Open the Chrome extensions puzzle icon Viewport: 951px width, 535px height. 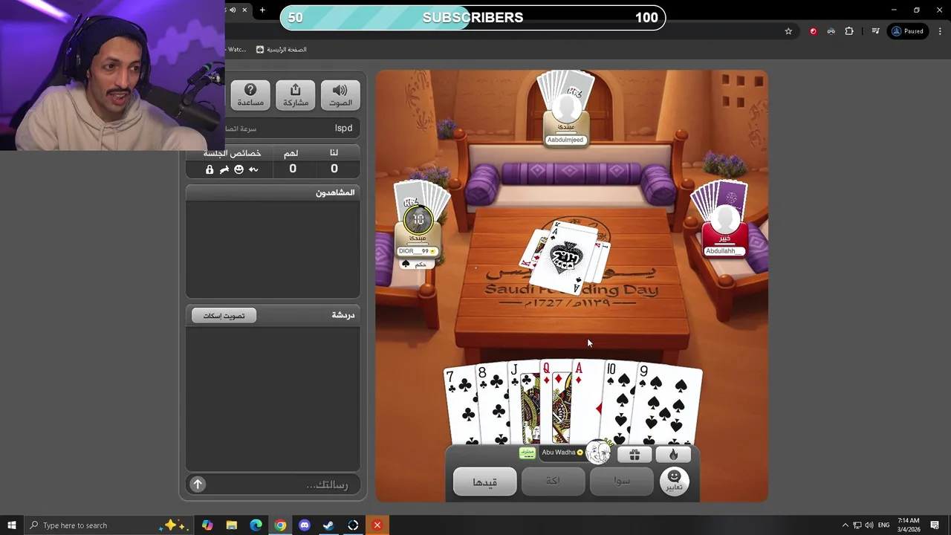point(849,31)
